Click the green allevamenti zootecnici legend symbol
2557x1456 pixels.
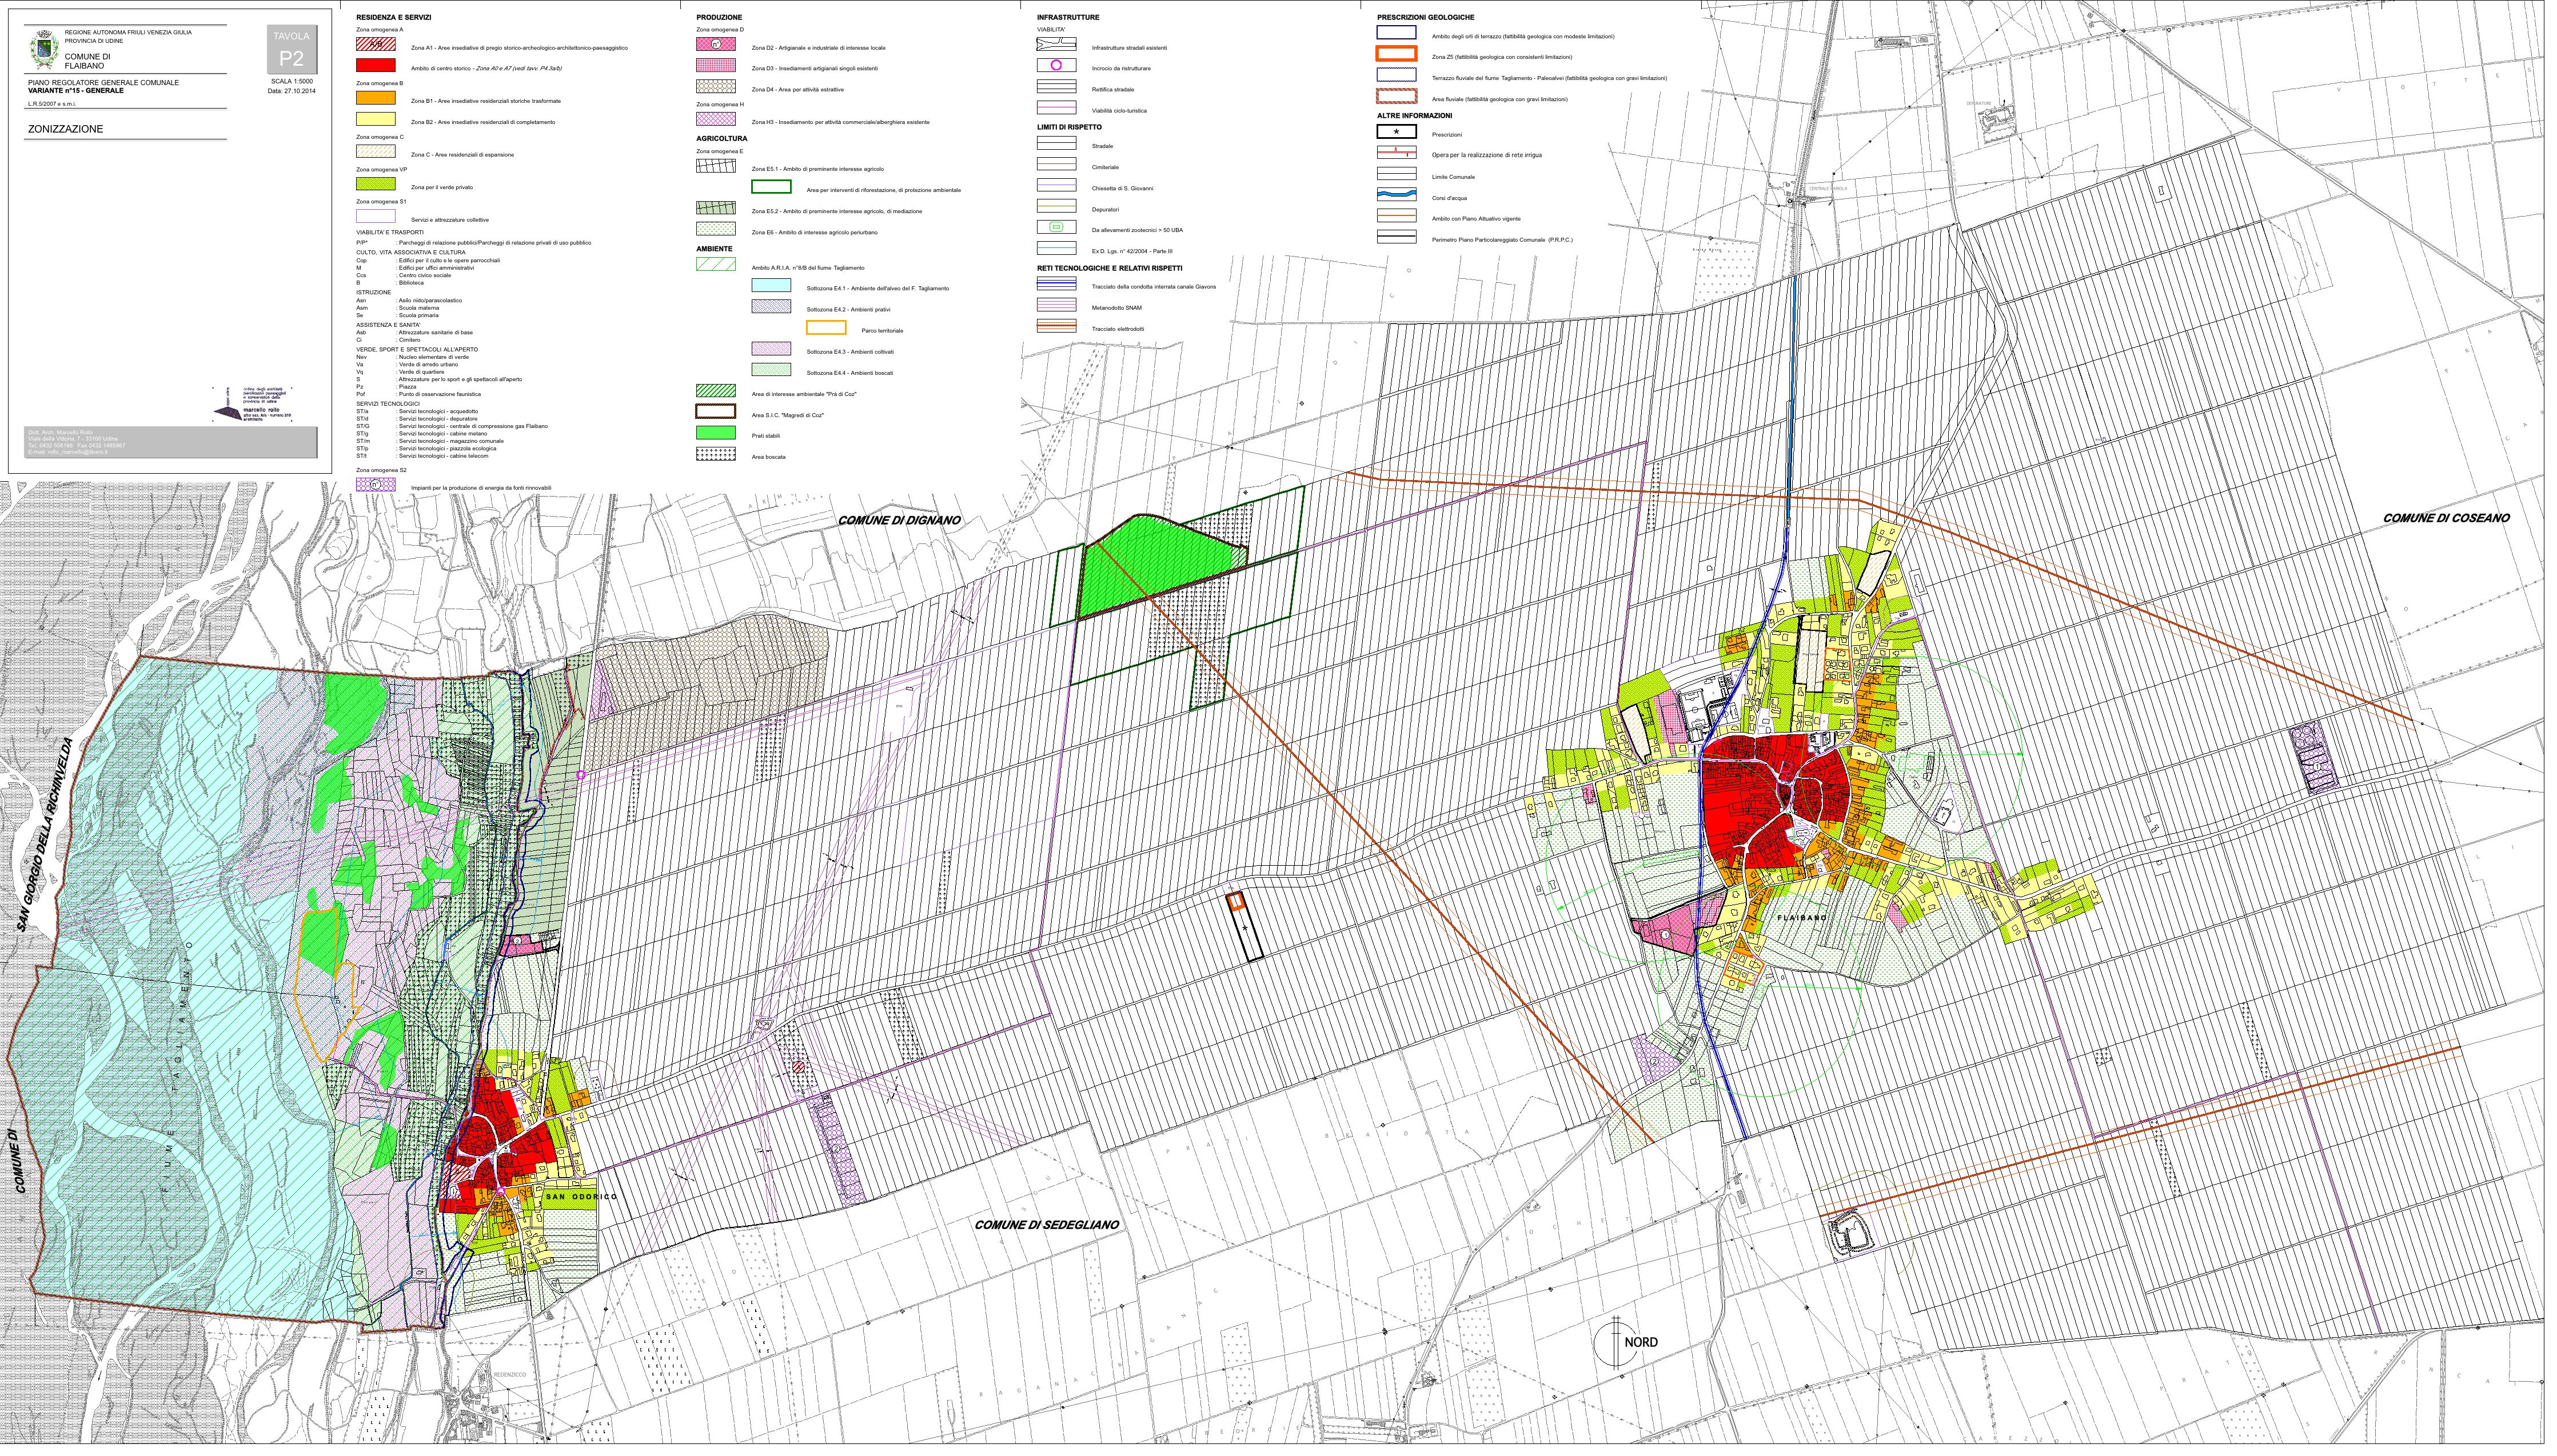pos(1055,227)
